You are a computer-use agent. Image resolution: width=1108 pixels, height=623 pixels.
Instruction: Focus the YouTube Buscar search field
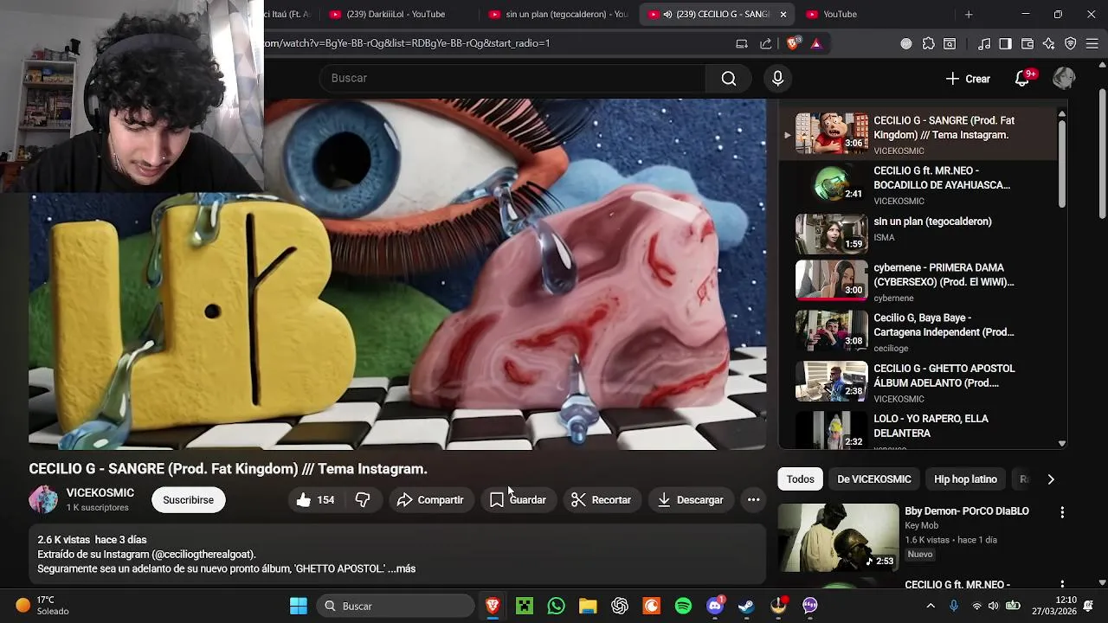coord(512,79)
